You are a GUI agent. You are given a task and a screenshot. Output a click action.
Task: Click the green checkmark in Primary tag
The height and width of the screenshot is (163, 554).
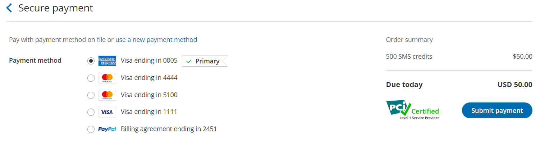point(189,61)
